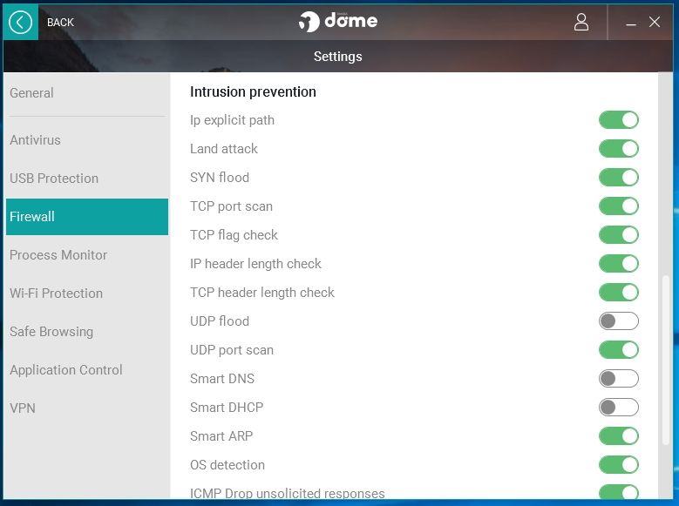Open the user account icon
The height and width of the screenshot is (506, 679).
click(x=581, y=23)
